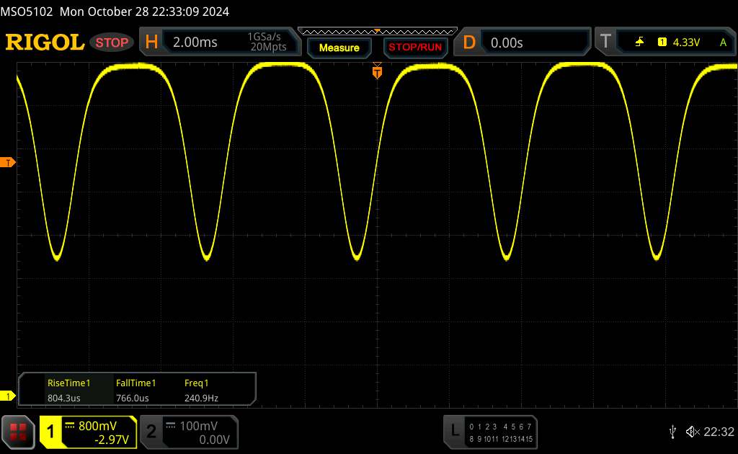Click channel 1 -2.97V offset value
This screenshot has height=454, width=738.
pyautogui.click(x=112, y=440)
